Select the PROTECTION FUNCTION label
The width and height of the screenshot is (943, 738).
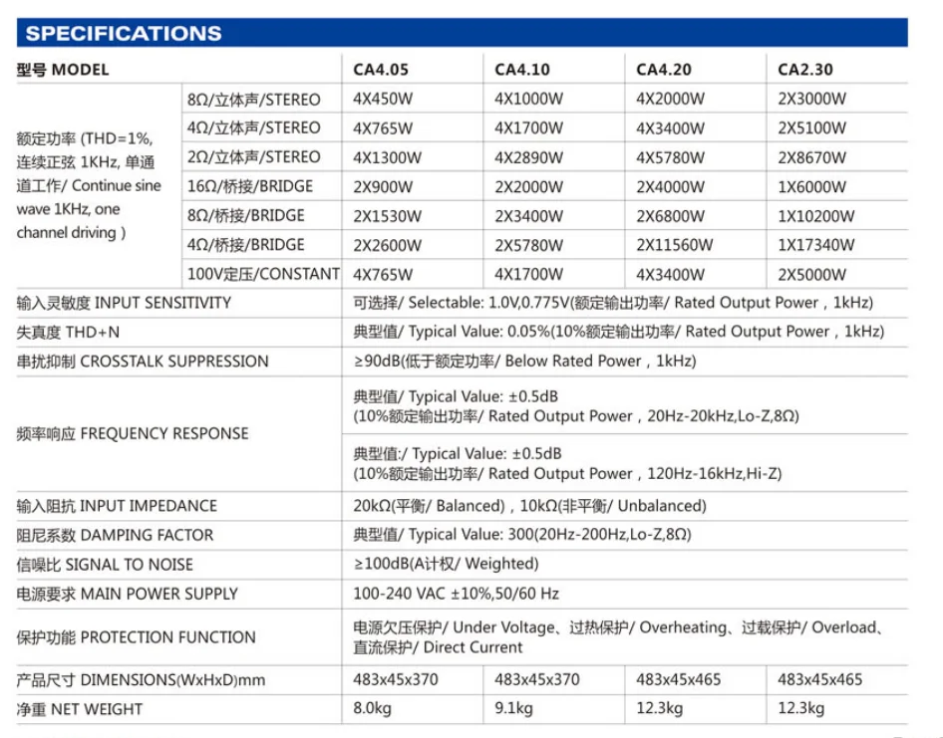(x=136, y=637)
